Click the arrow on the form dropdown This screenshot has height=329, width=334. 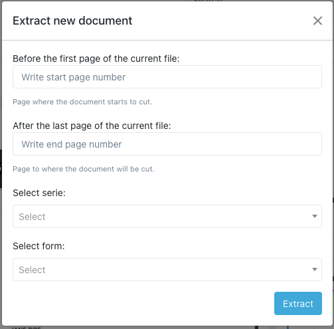point(315,269)
